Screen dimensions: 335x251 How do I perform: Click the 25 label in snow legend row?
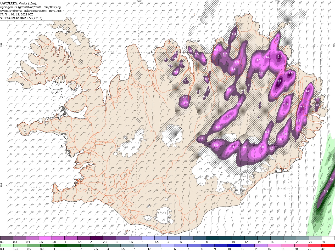tap(310, 242)
